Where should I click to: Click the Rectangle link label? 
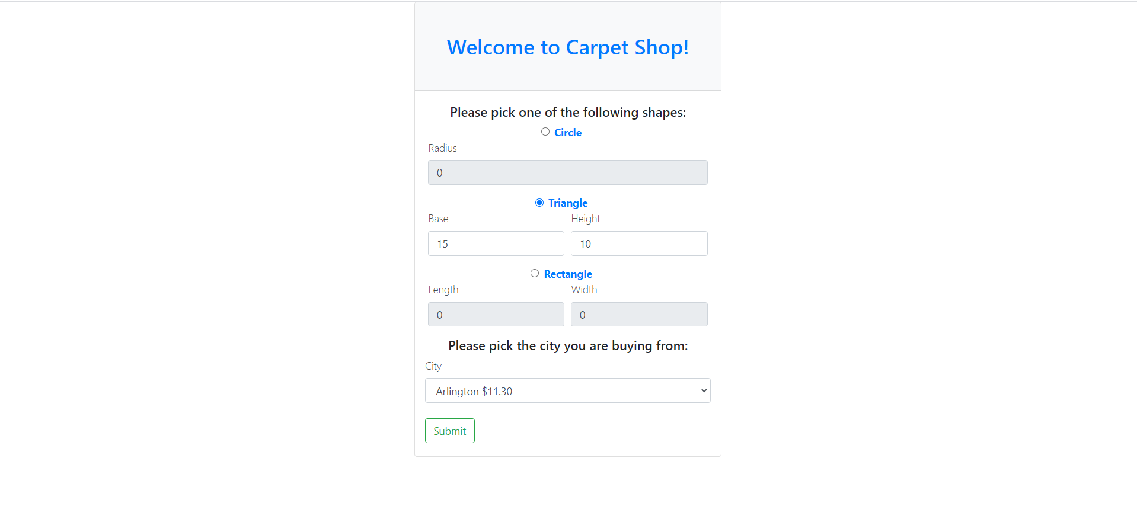coord(567,274)
